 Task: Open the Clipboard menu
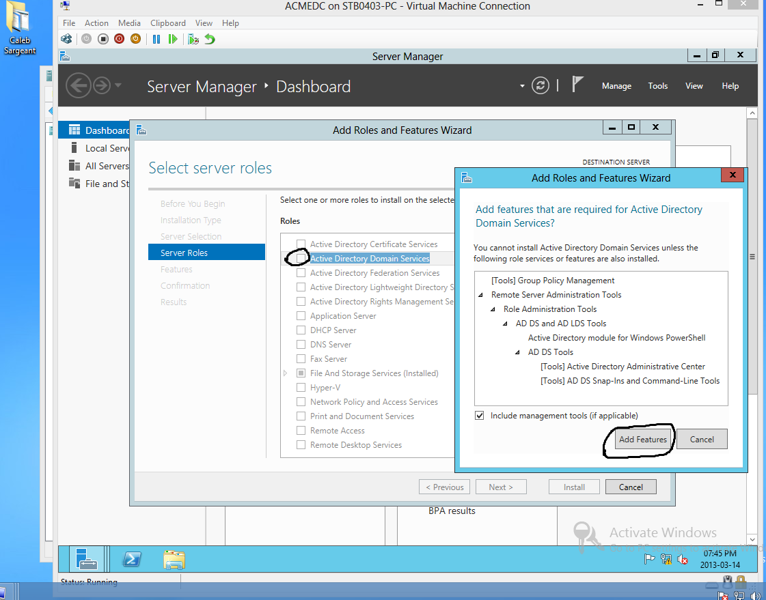[x=168, y=23]
